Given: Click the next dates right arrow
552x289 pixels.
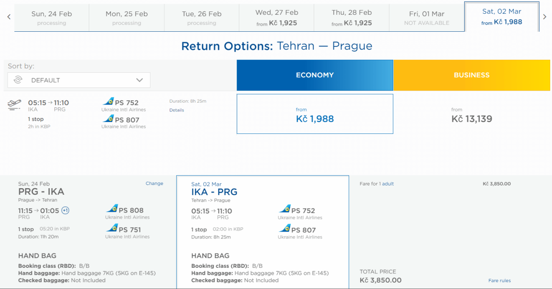Looking at the screenshot, I should pos(545,17).
